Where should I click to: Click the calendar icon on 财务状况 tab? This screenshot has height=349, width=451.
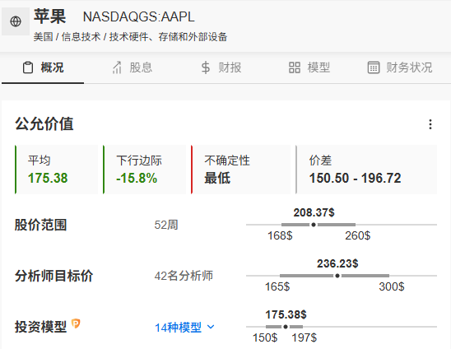click(x=374, y=67)
